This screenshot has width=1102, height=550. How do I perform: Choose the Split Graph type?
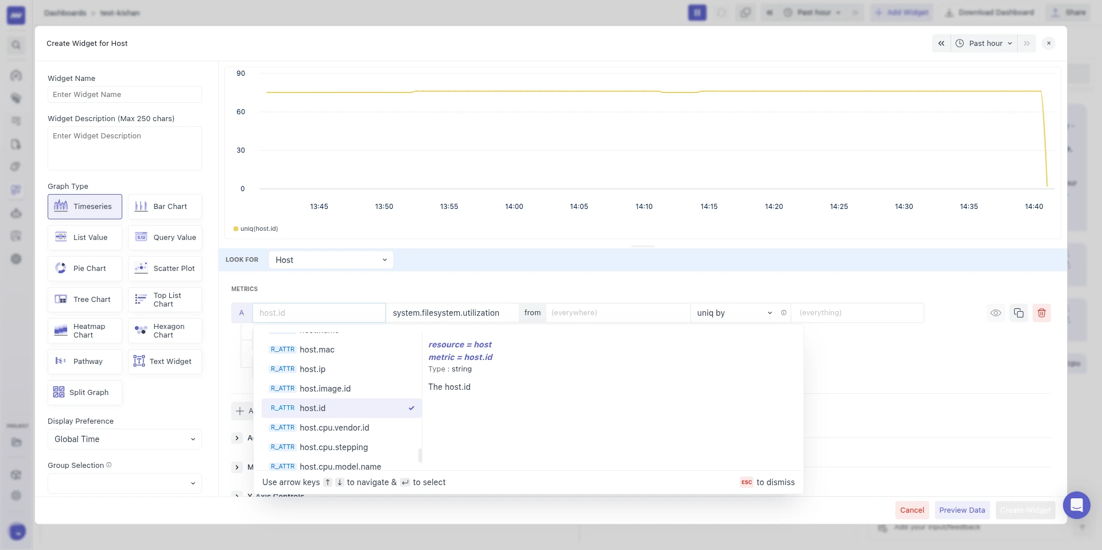(x=85, y=393)
